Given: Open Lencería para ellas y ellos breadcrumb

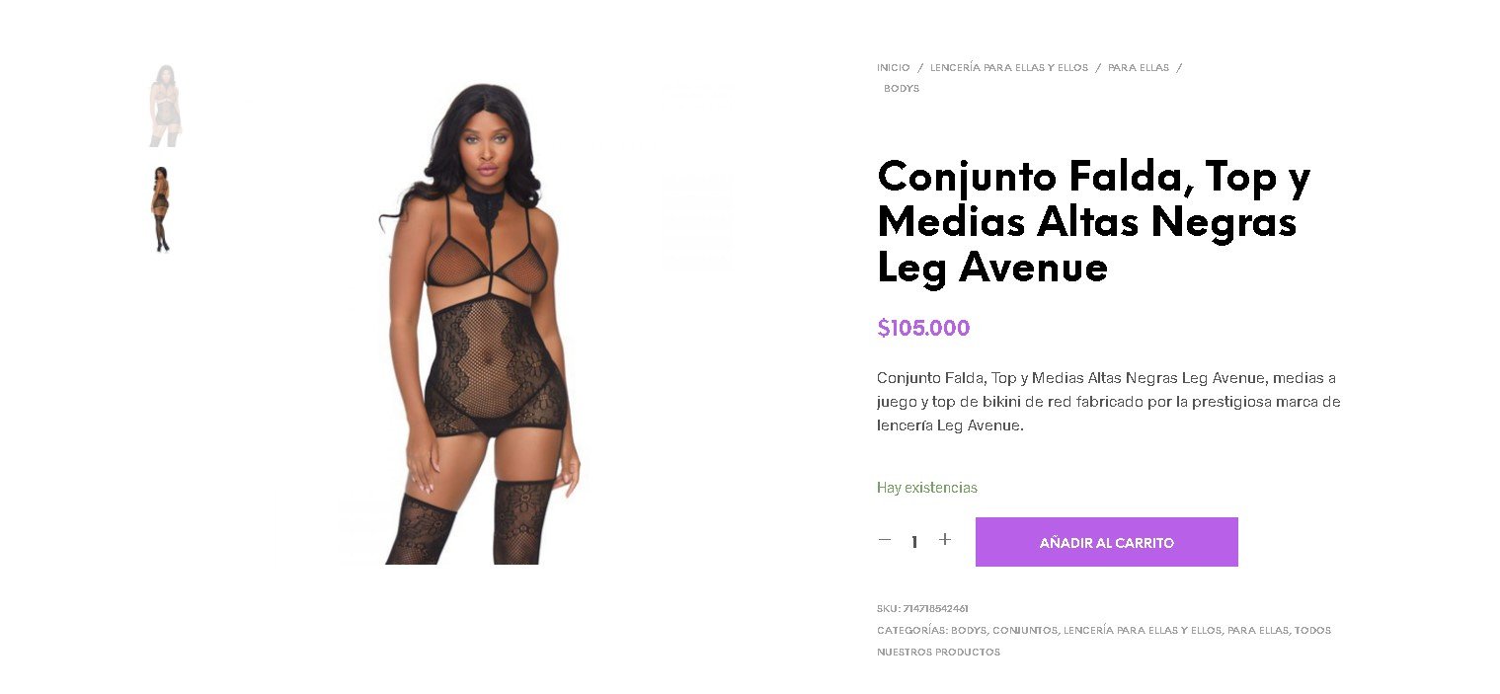Looking at the screenshot, I should [x=1008, y=68].
